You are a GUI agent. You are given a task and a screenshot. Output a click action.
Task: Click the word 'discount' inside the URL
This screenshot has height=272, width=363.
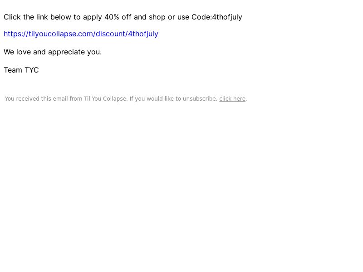coord(110,34)
